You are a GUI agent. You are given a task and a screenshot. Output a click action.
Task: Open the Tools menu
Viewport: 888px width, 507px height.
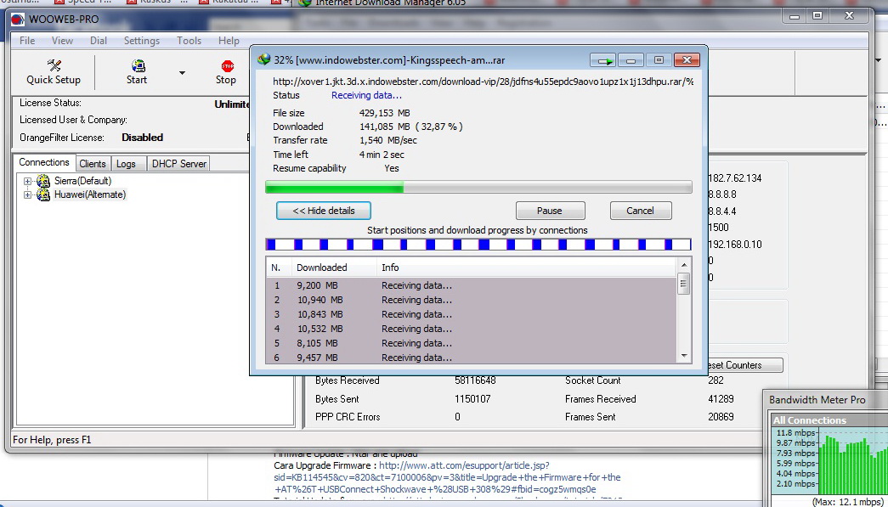coord(189,41)
